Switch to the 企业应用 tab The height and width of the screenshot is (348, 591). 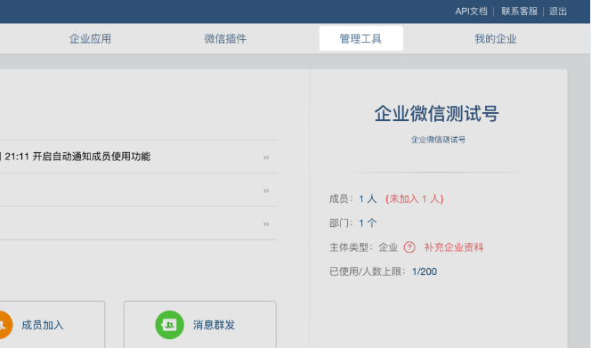(x=90, y=38)
